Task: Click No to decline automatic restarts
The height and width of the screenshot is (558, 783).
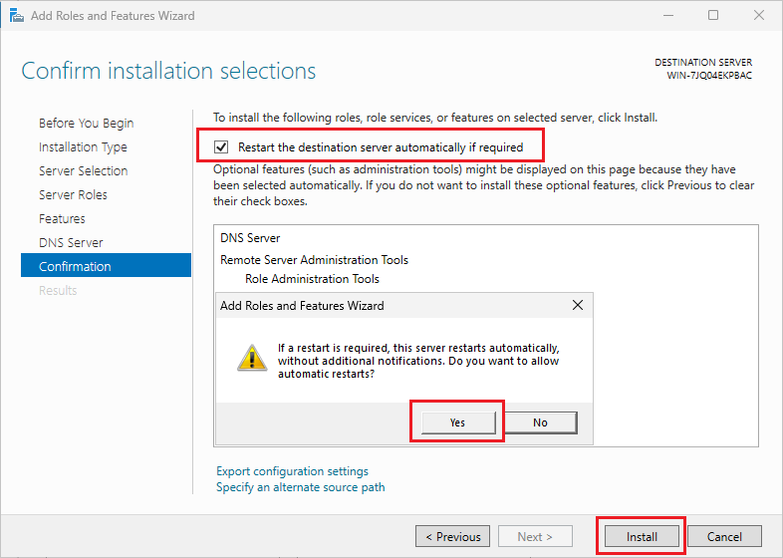Action: pos(540,422)
